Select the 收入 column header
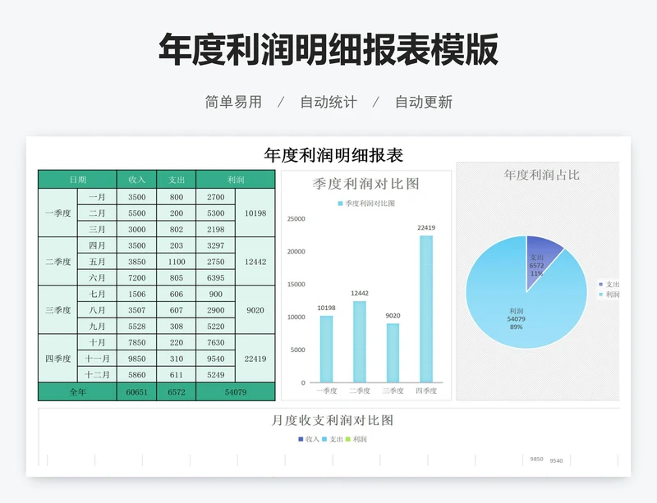Viewport: 657px width, 503px height. click(x=136, y=180)
